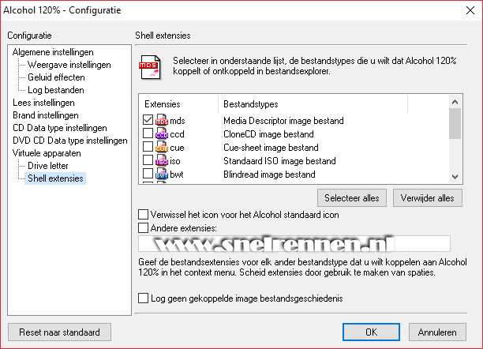Click the iso file type icon
Viewport: 483px width, 349px height.
[162, 160]
